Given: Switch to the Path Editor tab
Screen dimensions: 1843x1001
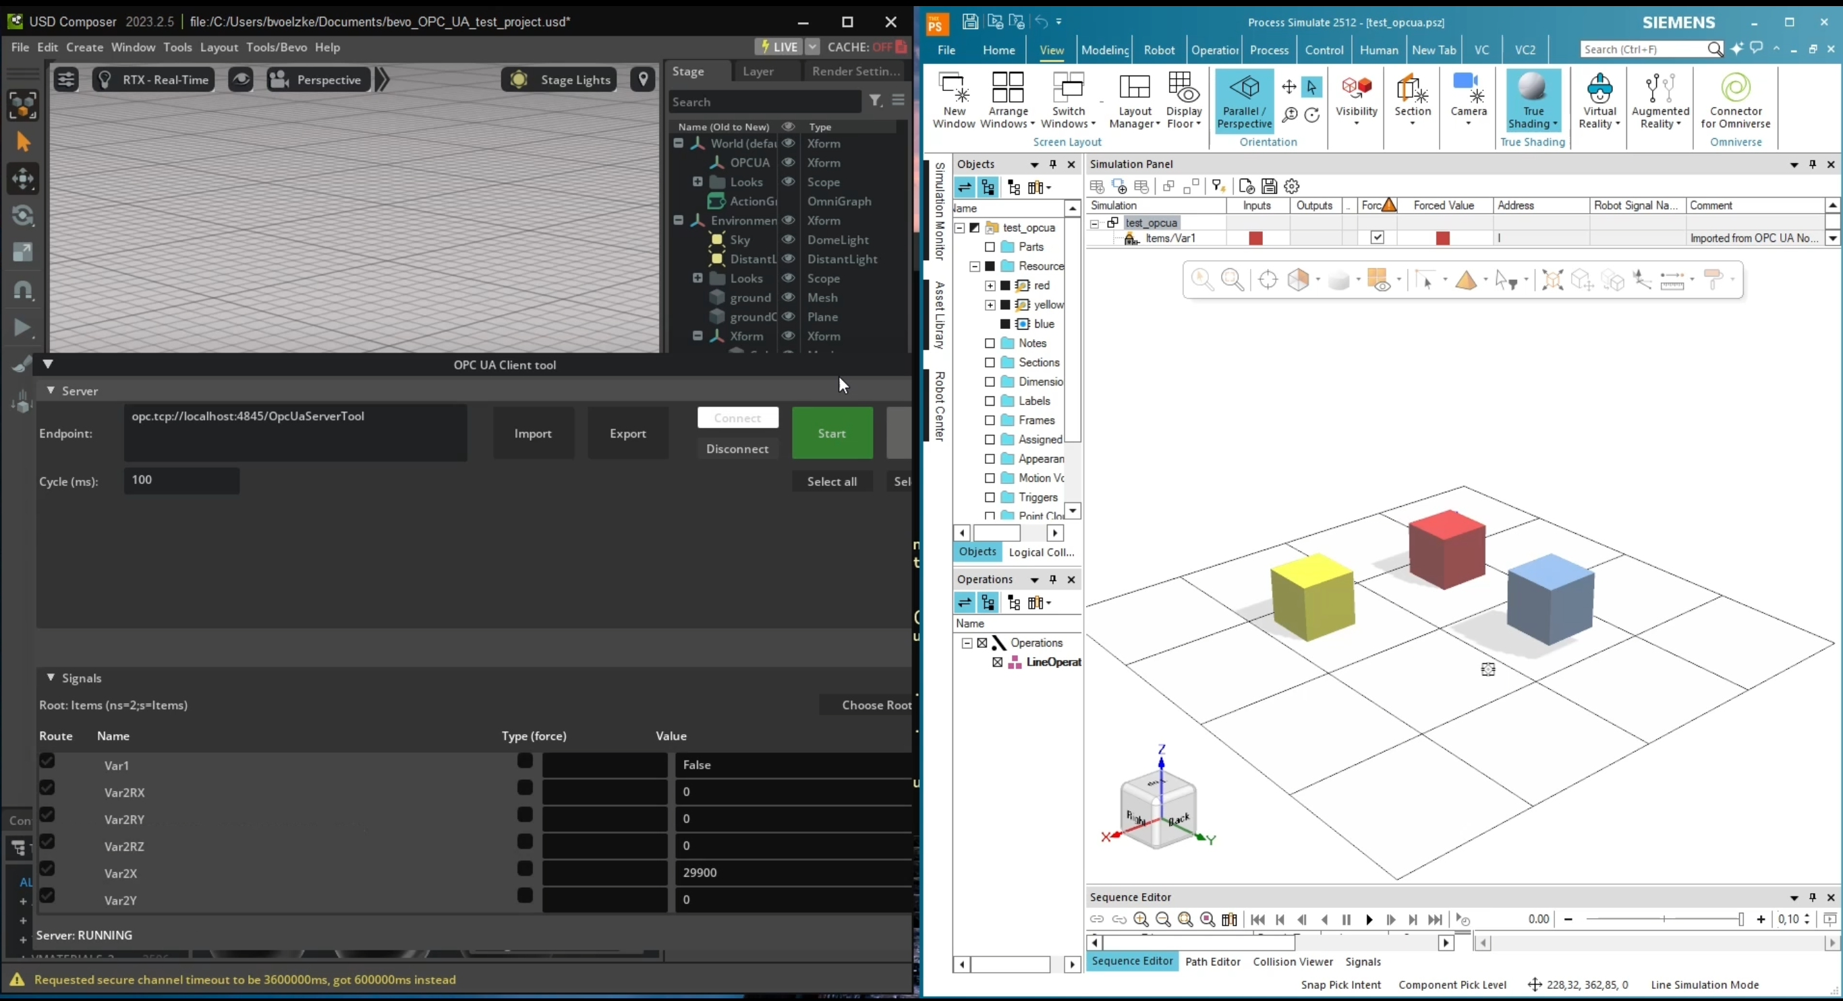Looking at the screenshot, I should [x=1213, y=962].
